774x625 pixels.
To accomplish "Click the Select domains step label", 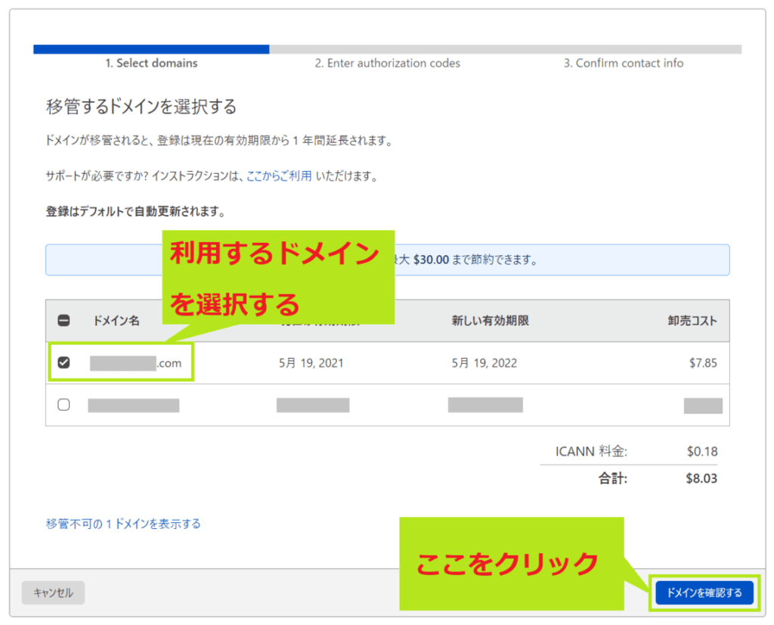I will pos(151,63).
